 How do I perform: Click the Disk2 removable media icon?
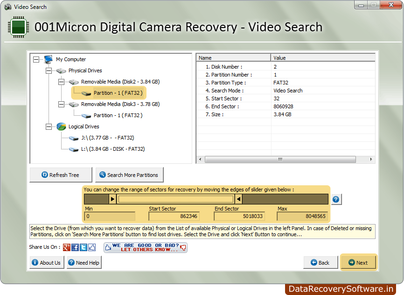pyautogui.click(x=74, y=82)
